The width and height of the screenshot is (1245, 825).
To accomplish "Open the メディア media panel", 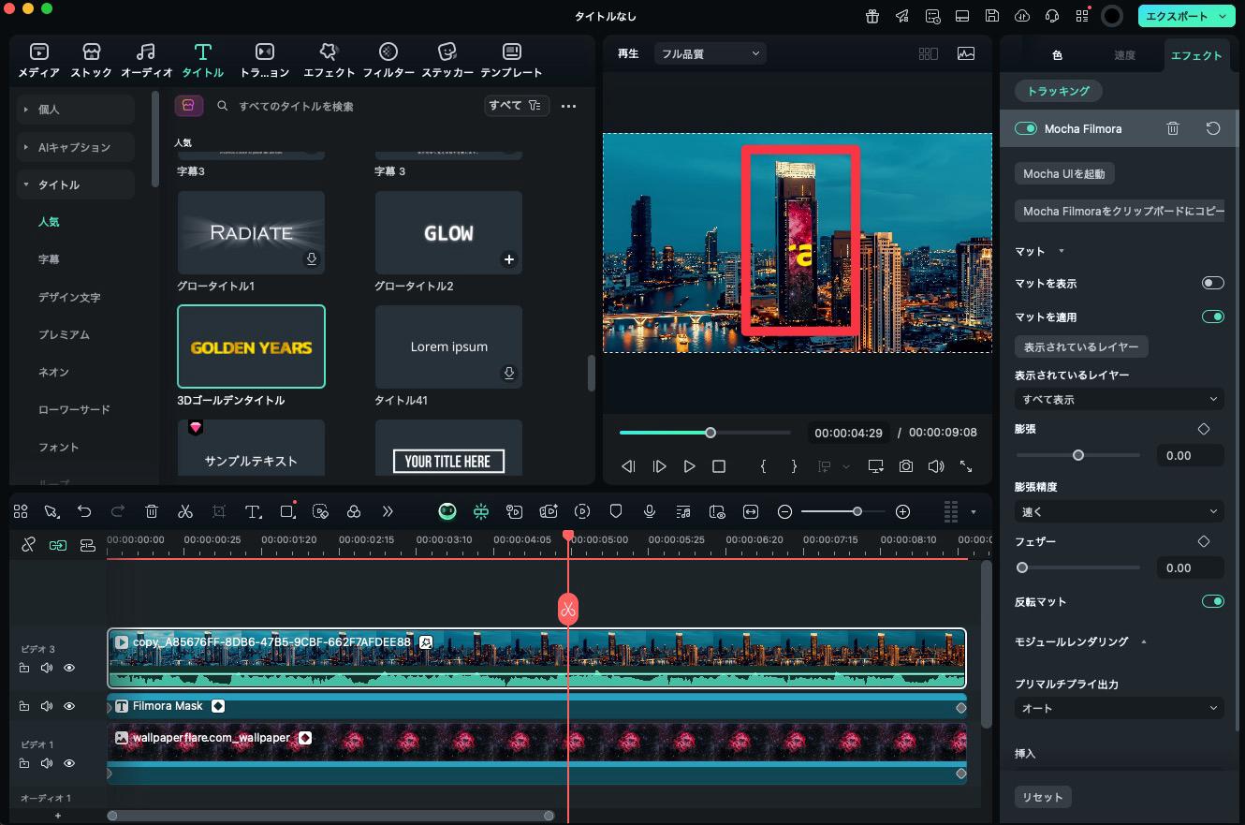I will pos(38,60).
